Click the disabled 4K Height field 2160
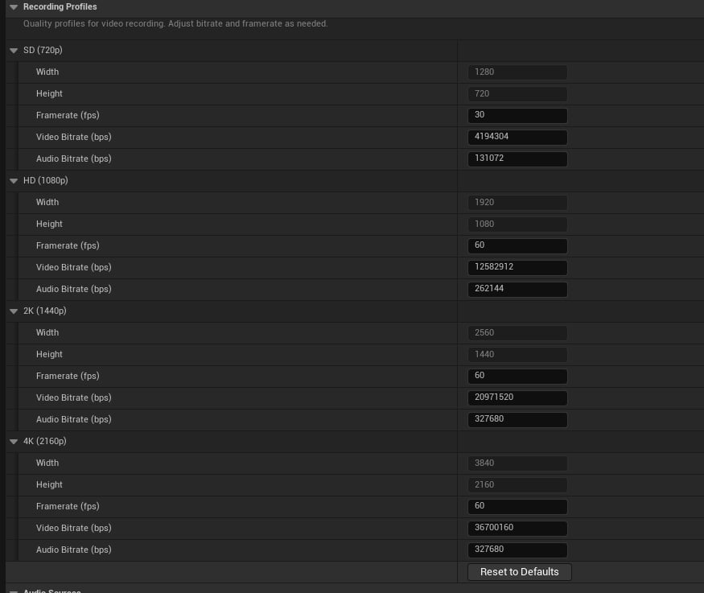 (517, 484)
